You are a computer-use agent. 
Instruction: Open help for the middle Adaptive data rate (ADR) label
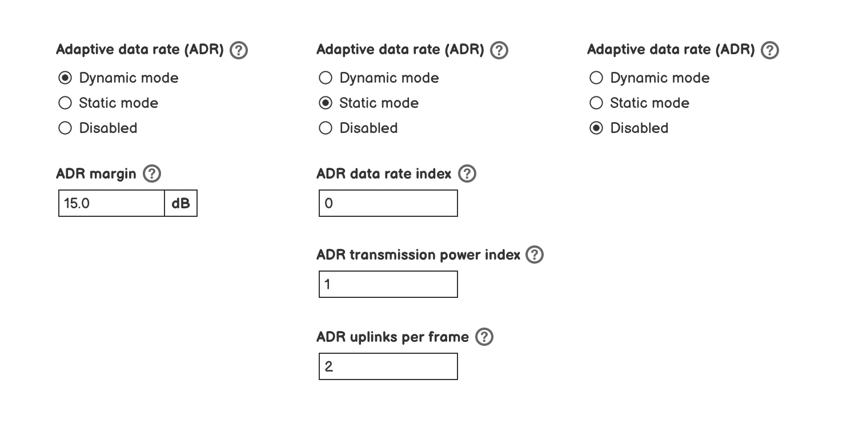point(499,50)
